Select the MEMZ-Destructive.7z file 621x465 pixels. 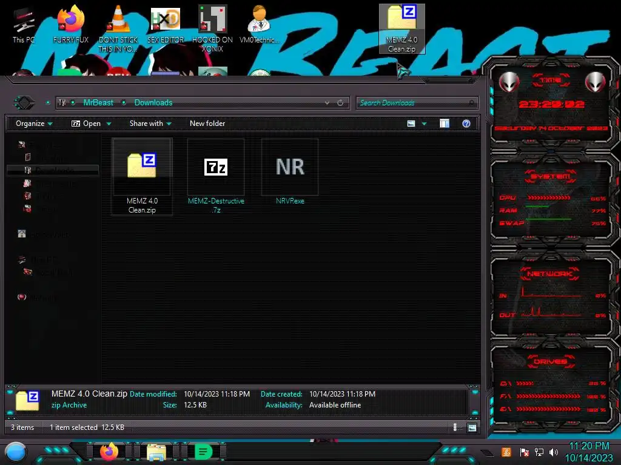coord(216,177)
